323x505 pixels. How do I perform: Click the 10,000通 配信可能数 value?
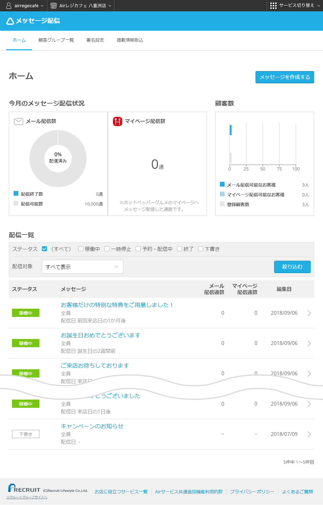(94, 204)
